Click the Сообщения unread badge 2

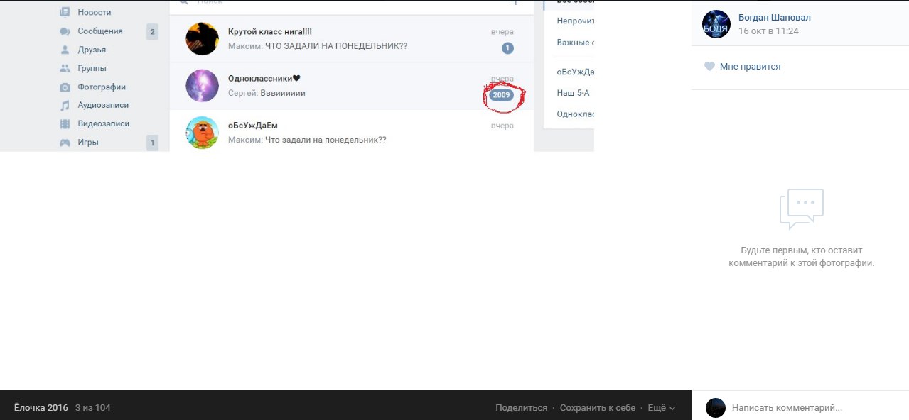point(152,31)
